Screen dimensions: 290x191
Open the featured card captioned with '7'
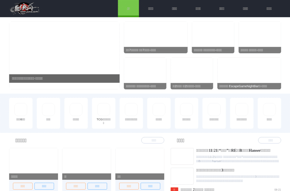pos(156,38)
